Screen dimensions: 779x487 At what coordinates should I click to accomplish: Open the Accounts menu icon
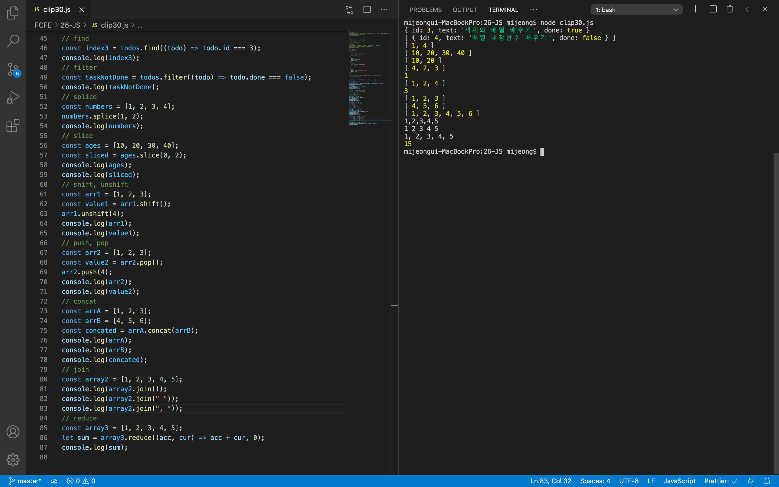pos(13,432)
